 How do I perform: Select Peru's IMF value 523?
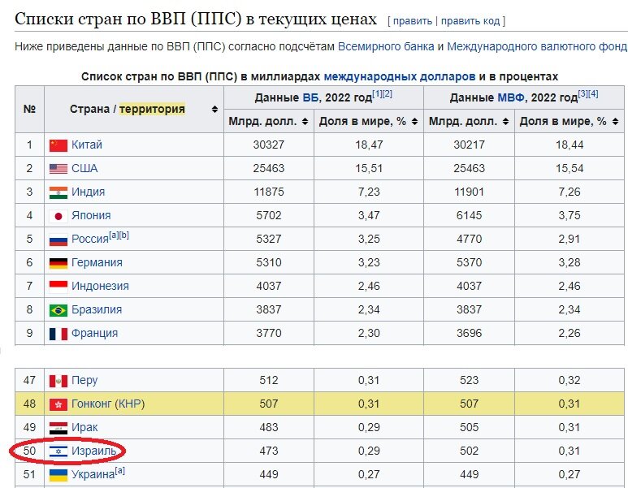tap(469, 380)
